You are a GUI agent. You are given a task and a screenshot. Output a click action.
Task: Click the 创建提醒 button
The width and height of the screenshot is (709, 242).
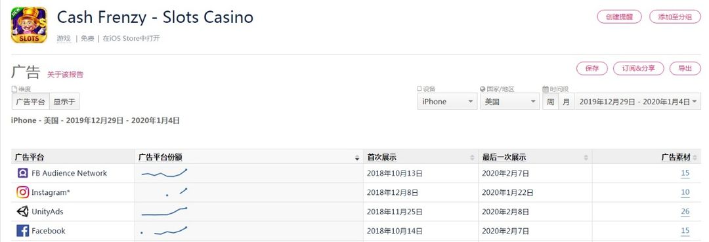point(620,16)
